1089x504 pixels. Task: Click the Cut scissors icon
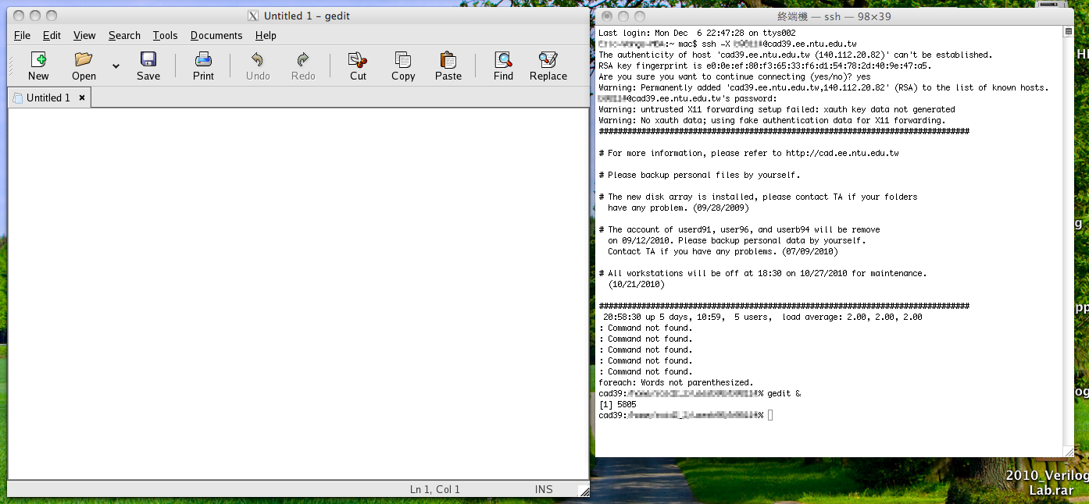click(x=358, y=60)
